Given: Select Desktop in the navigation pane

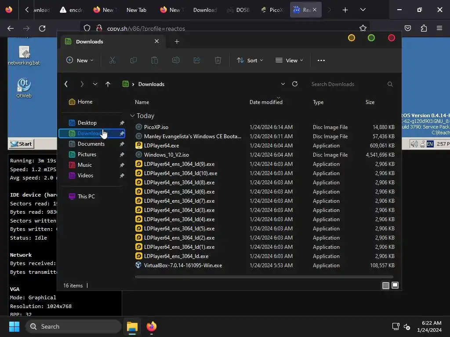Looking at the screenshot, I should point(87,123).
